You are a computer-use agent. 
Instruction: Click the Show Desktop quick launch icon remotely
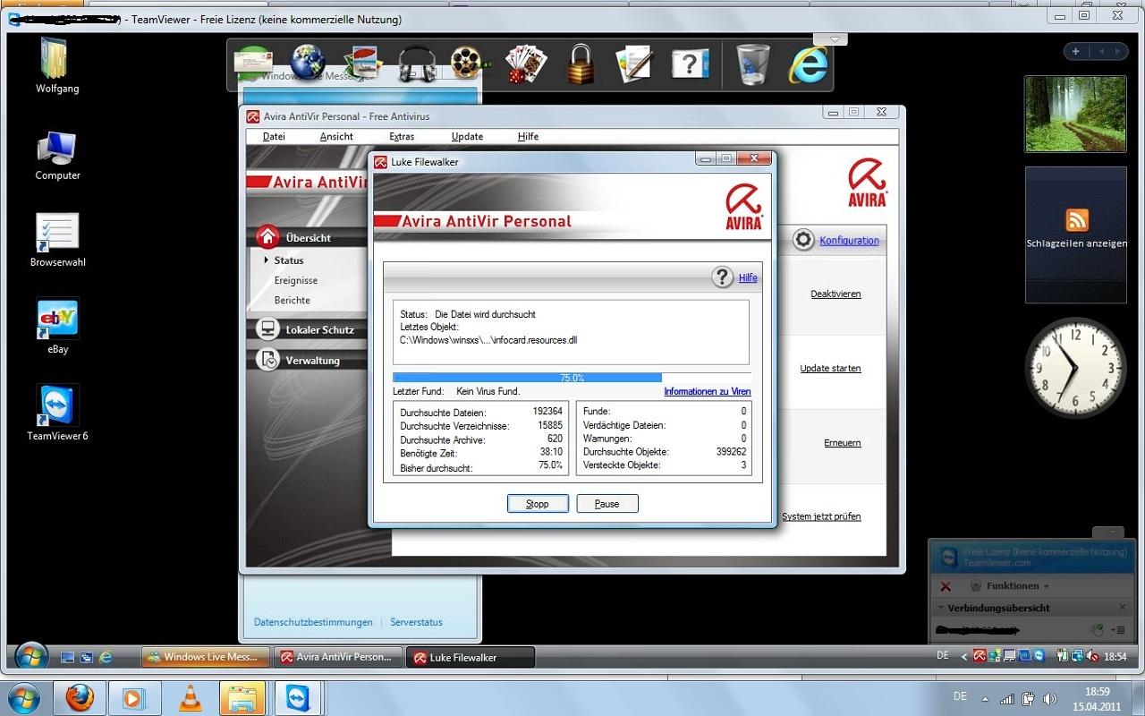67,657
